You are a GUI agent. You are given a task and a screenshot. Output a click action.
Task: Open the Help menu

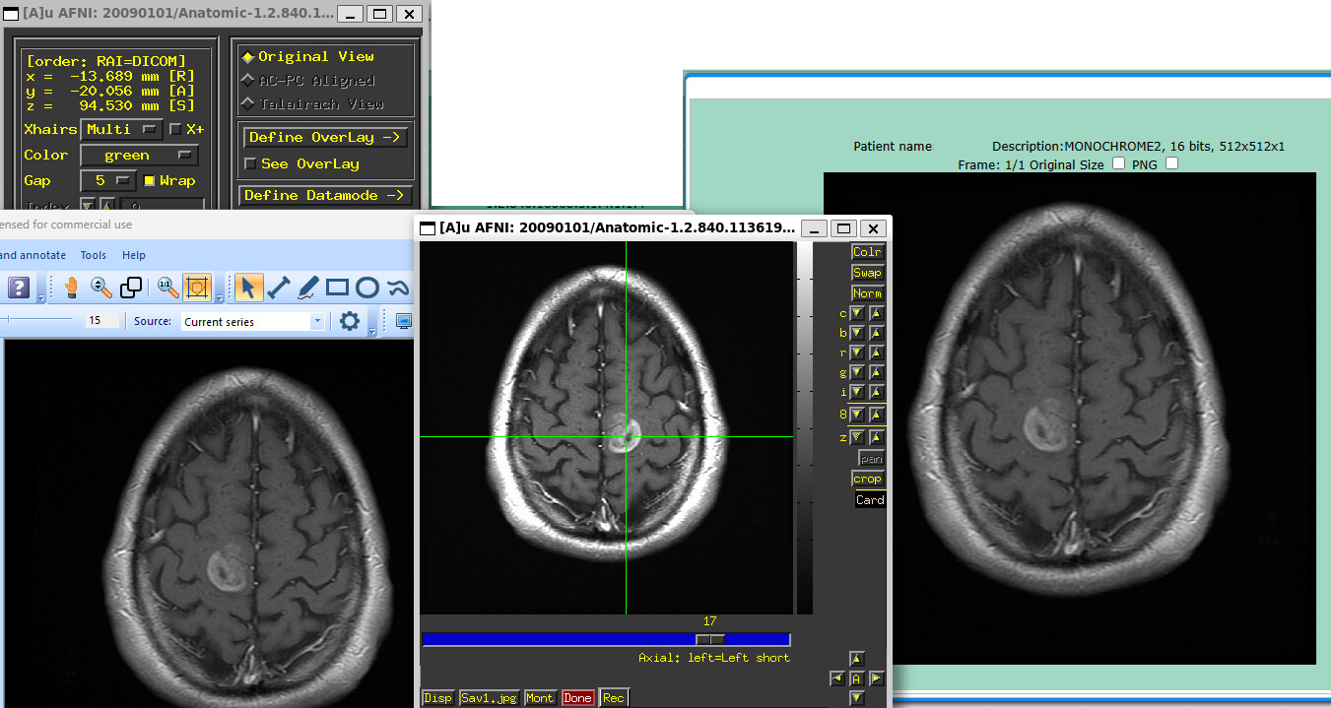point(134,255)
